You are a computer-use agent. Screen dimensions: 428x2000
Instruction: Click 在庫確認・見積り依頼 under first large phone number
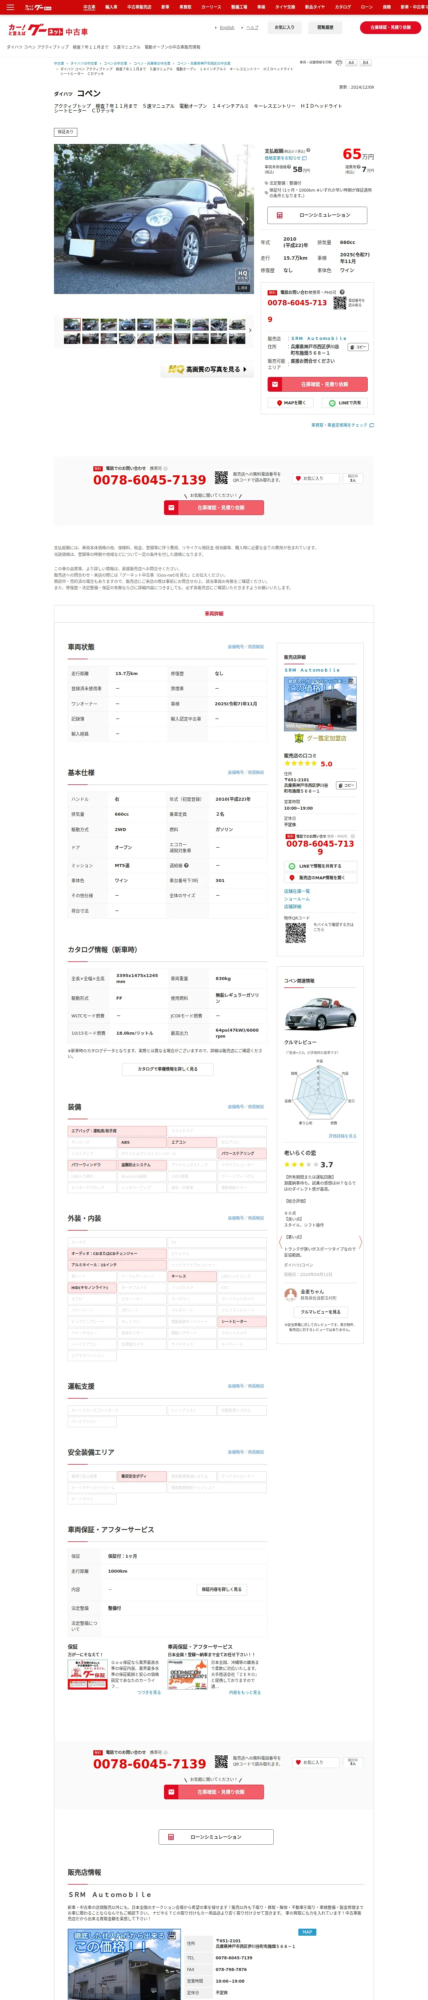(214, 508)
